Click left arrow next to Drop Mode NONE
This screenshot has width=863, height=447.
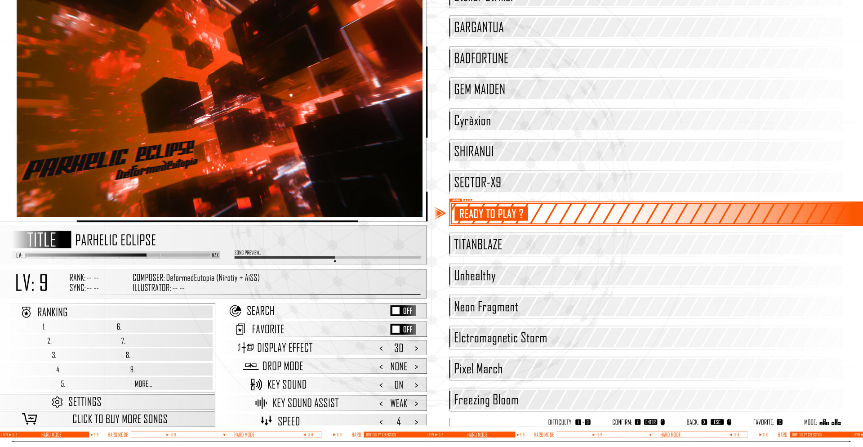[381, 367]
